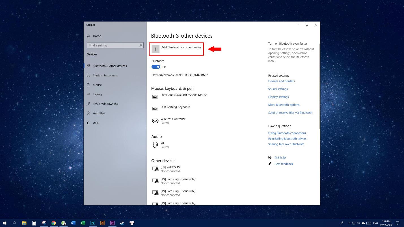Open Photoshop from the taskbar

tap(92, 223)
